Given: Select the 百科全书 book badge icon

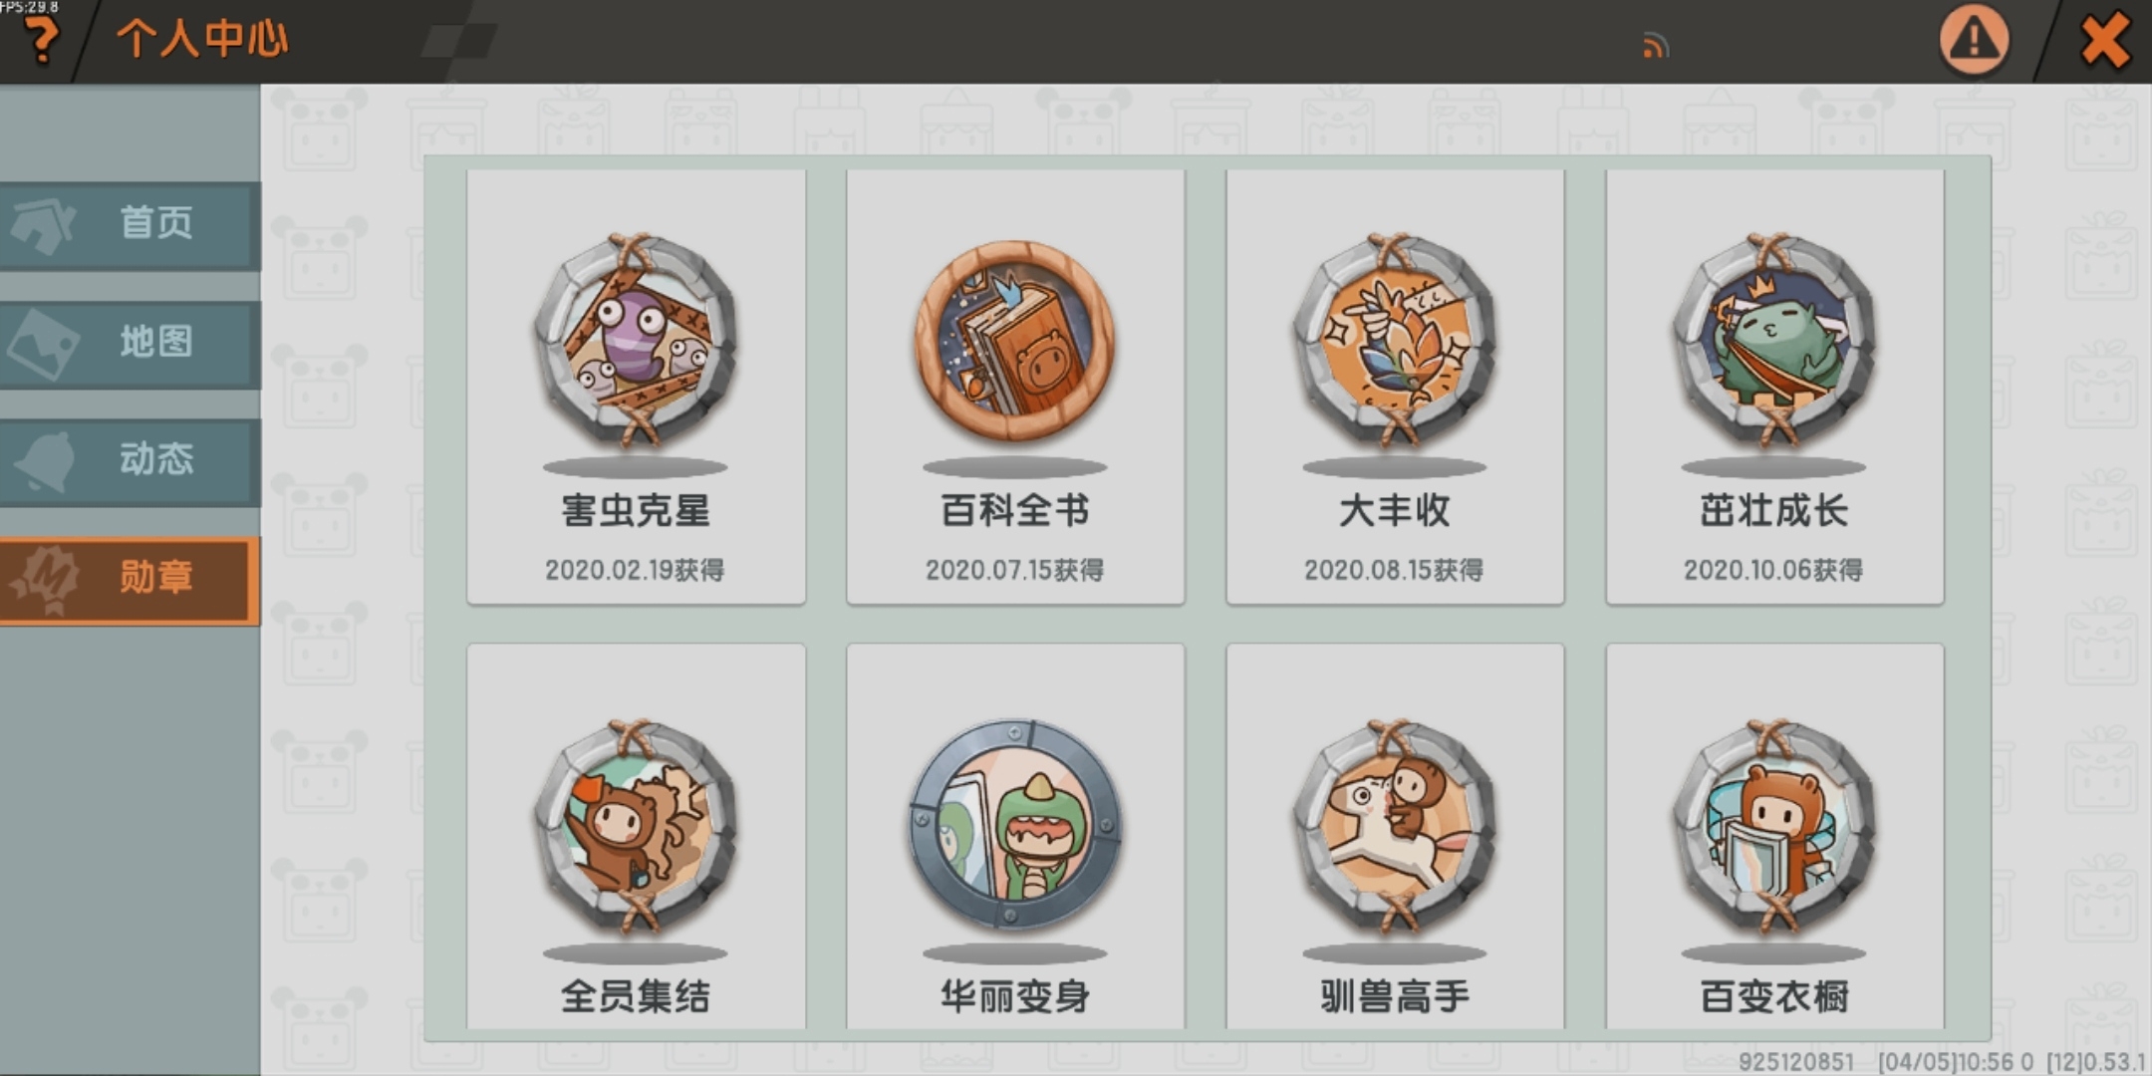Looking at the screenshot, I should [x=1014, y=340].
